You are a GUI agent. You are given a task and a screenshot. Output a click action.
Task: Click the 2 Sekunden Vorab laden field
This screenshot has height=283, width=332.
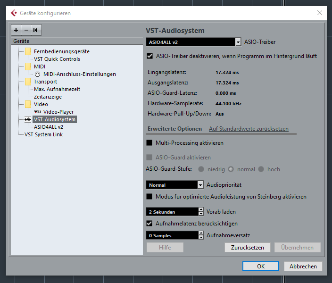172,212
